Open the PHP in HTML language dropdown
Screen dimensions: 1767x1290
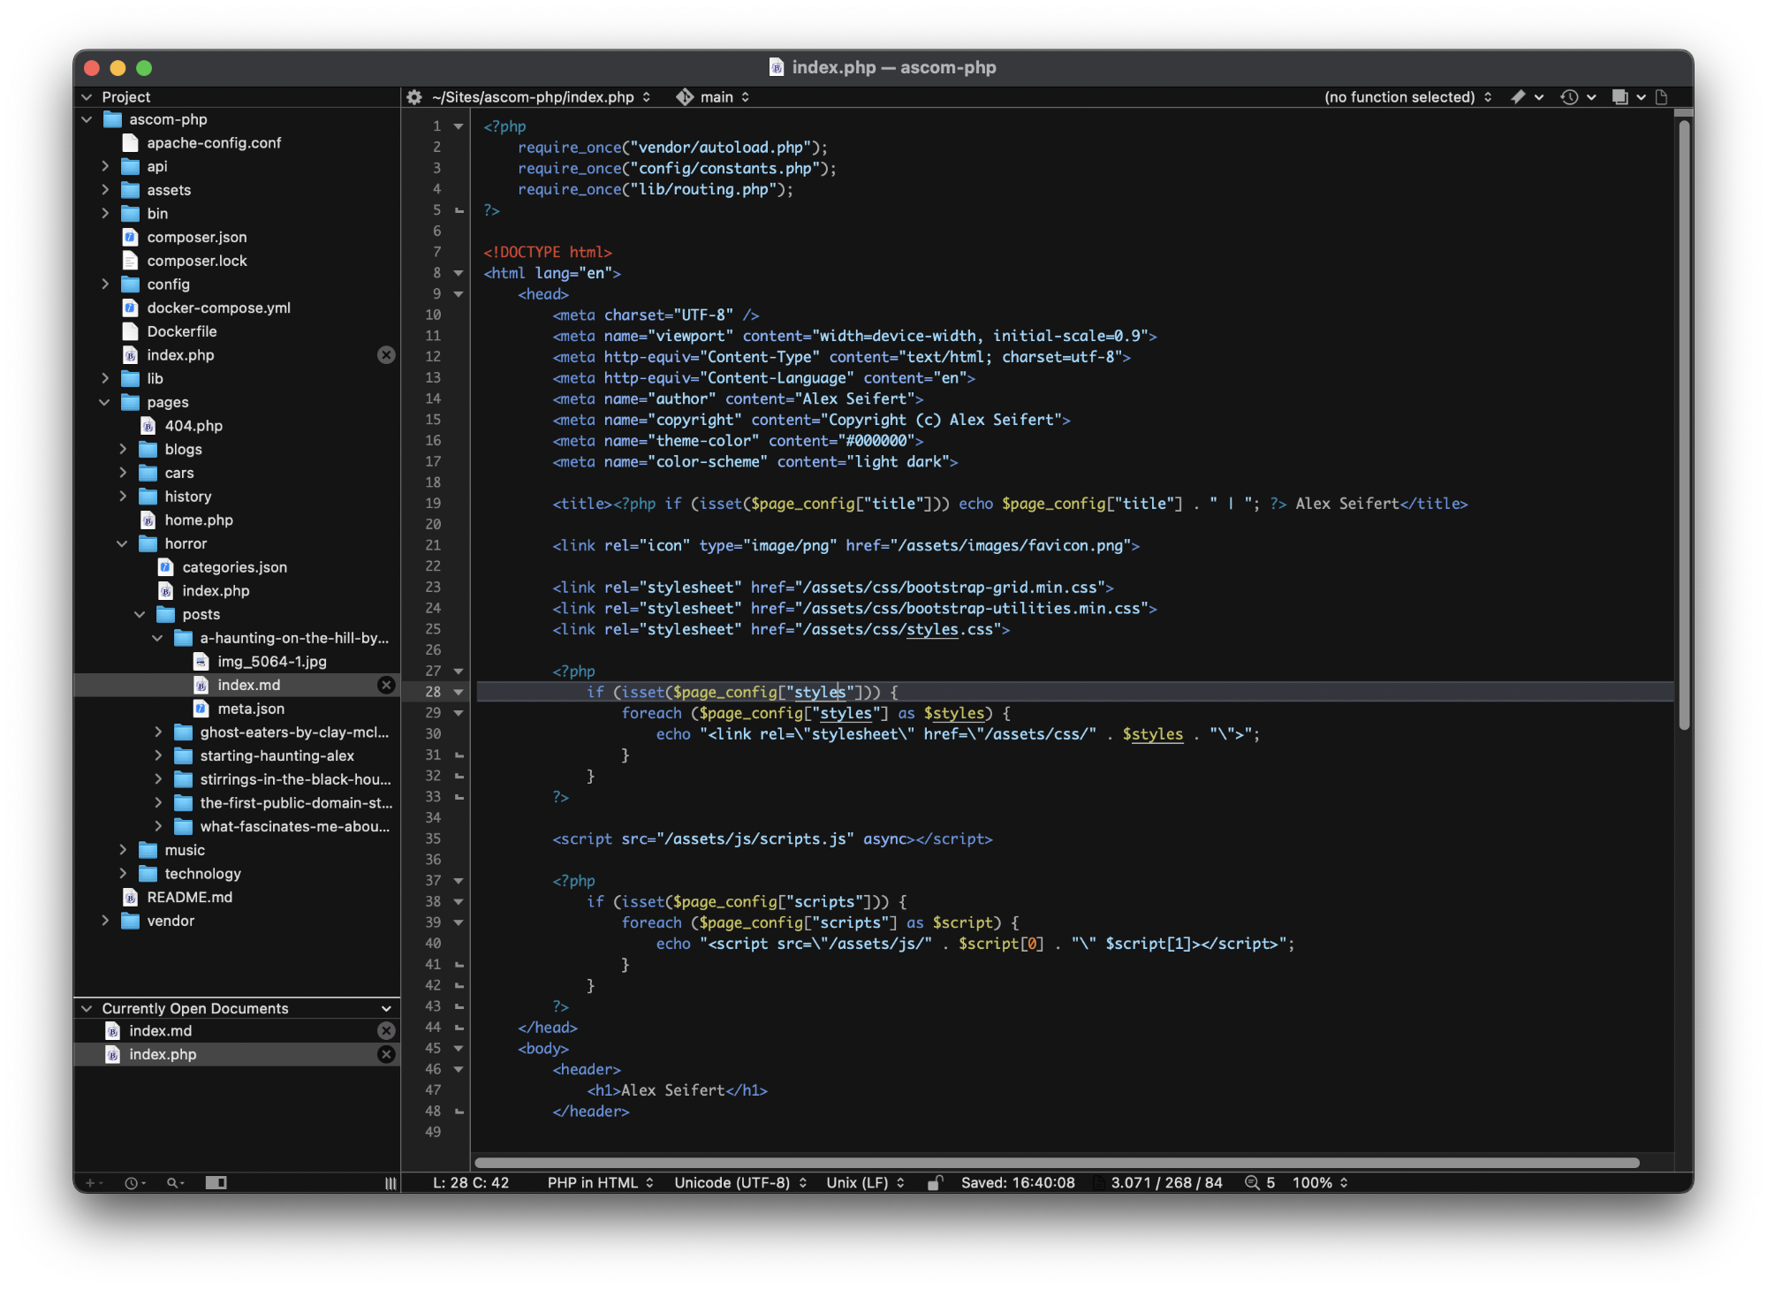click(x=600, y=1182)
